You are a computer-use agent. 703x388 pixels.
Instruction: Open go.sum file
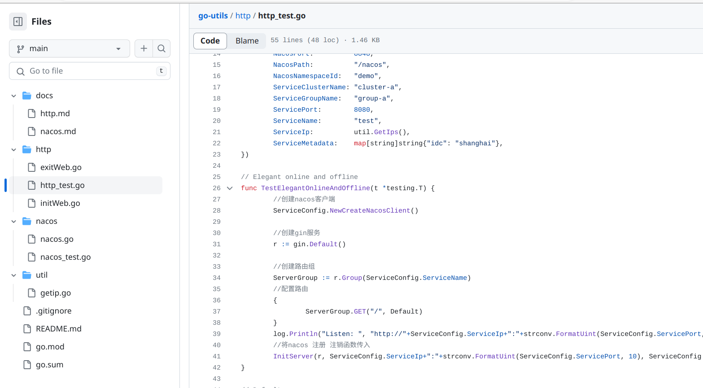coord(49,365)
